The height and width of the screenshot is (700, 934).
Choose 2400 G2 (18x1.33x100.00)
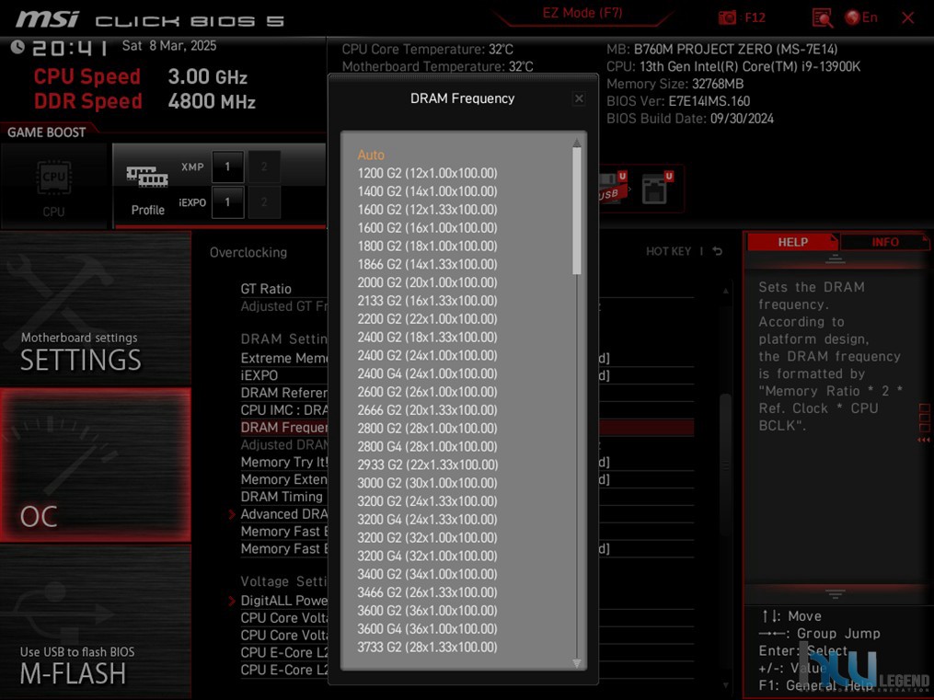(x=427, y=337)
